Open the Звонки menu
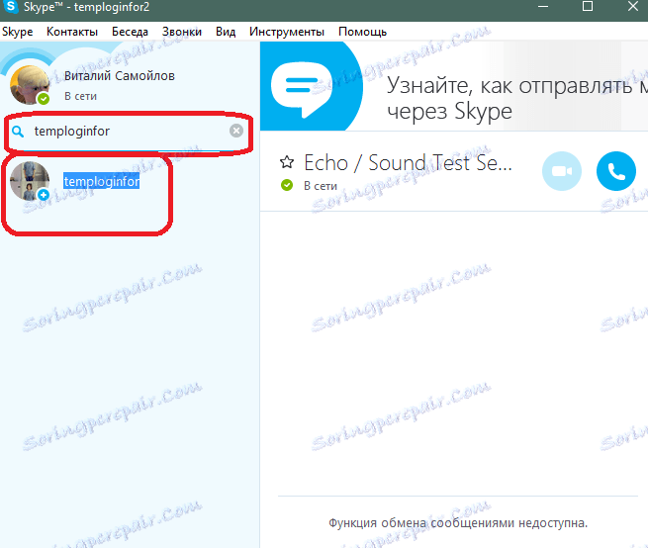Viewport: 648px width, 548px height. 182,32
